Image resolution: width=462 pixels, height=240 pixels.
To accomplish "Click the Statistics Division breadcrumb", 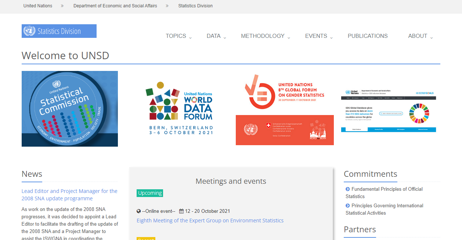I will (x=195, y=6).
